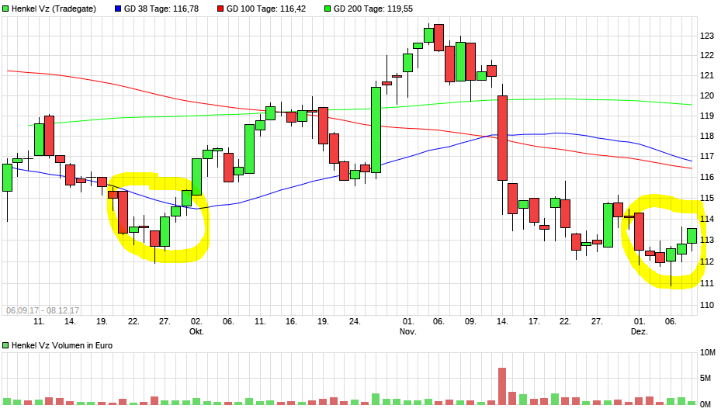Click the volume axis label 5M
721x412 pixels.
point(705,379)
